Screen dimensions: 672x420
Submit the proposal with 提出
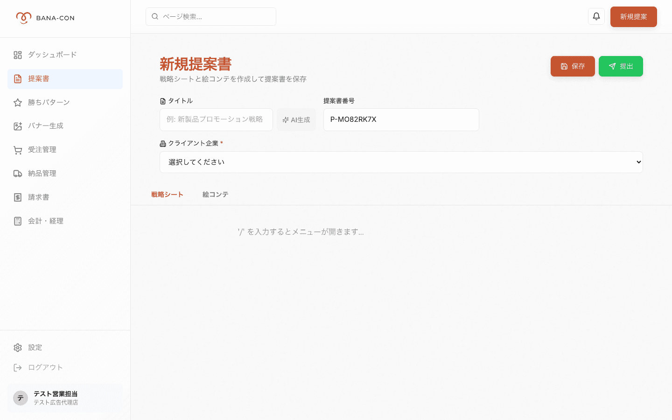pyautogui.click(x=621, y=66)
